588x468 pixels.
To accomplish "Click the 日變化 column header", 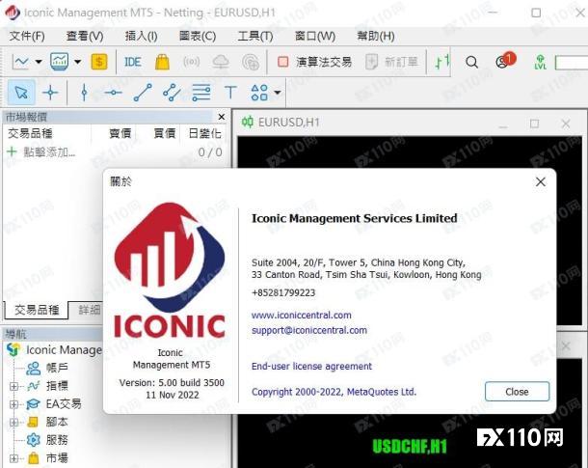I will coord(204,133).
